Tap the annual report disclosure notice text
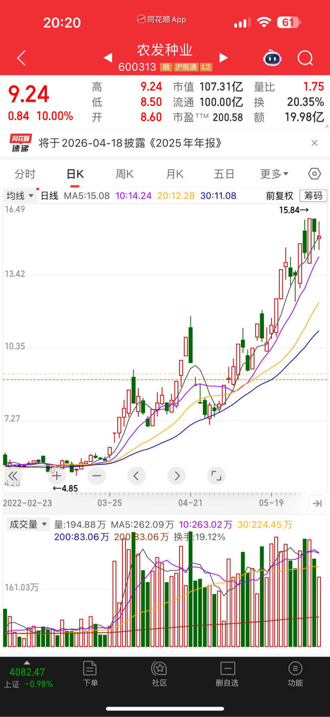 coord(130,143)
